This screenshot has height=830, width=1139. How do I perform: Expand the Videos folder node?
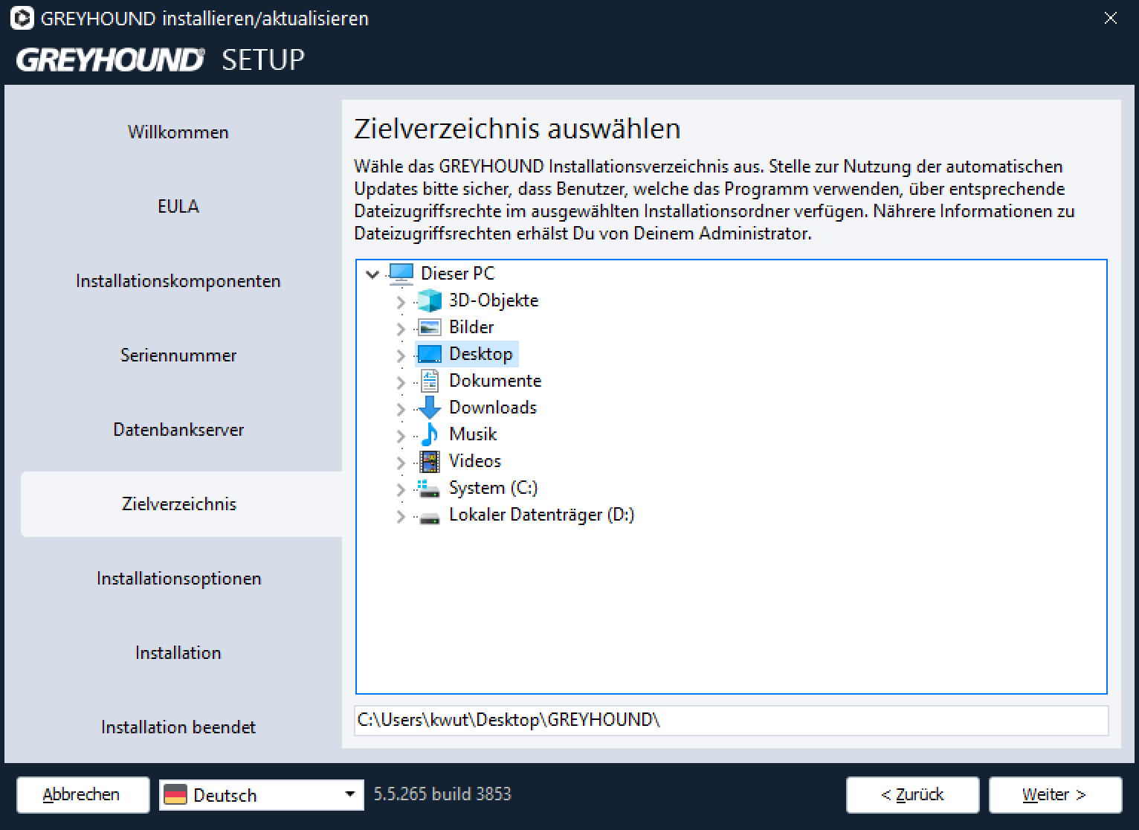[x=401, y=462]
